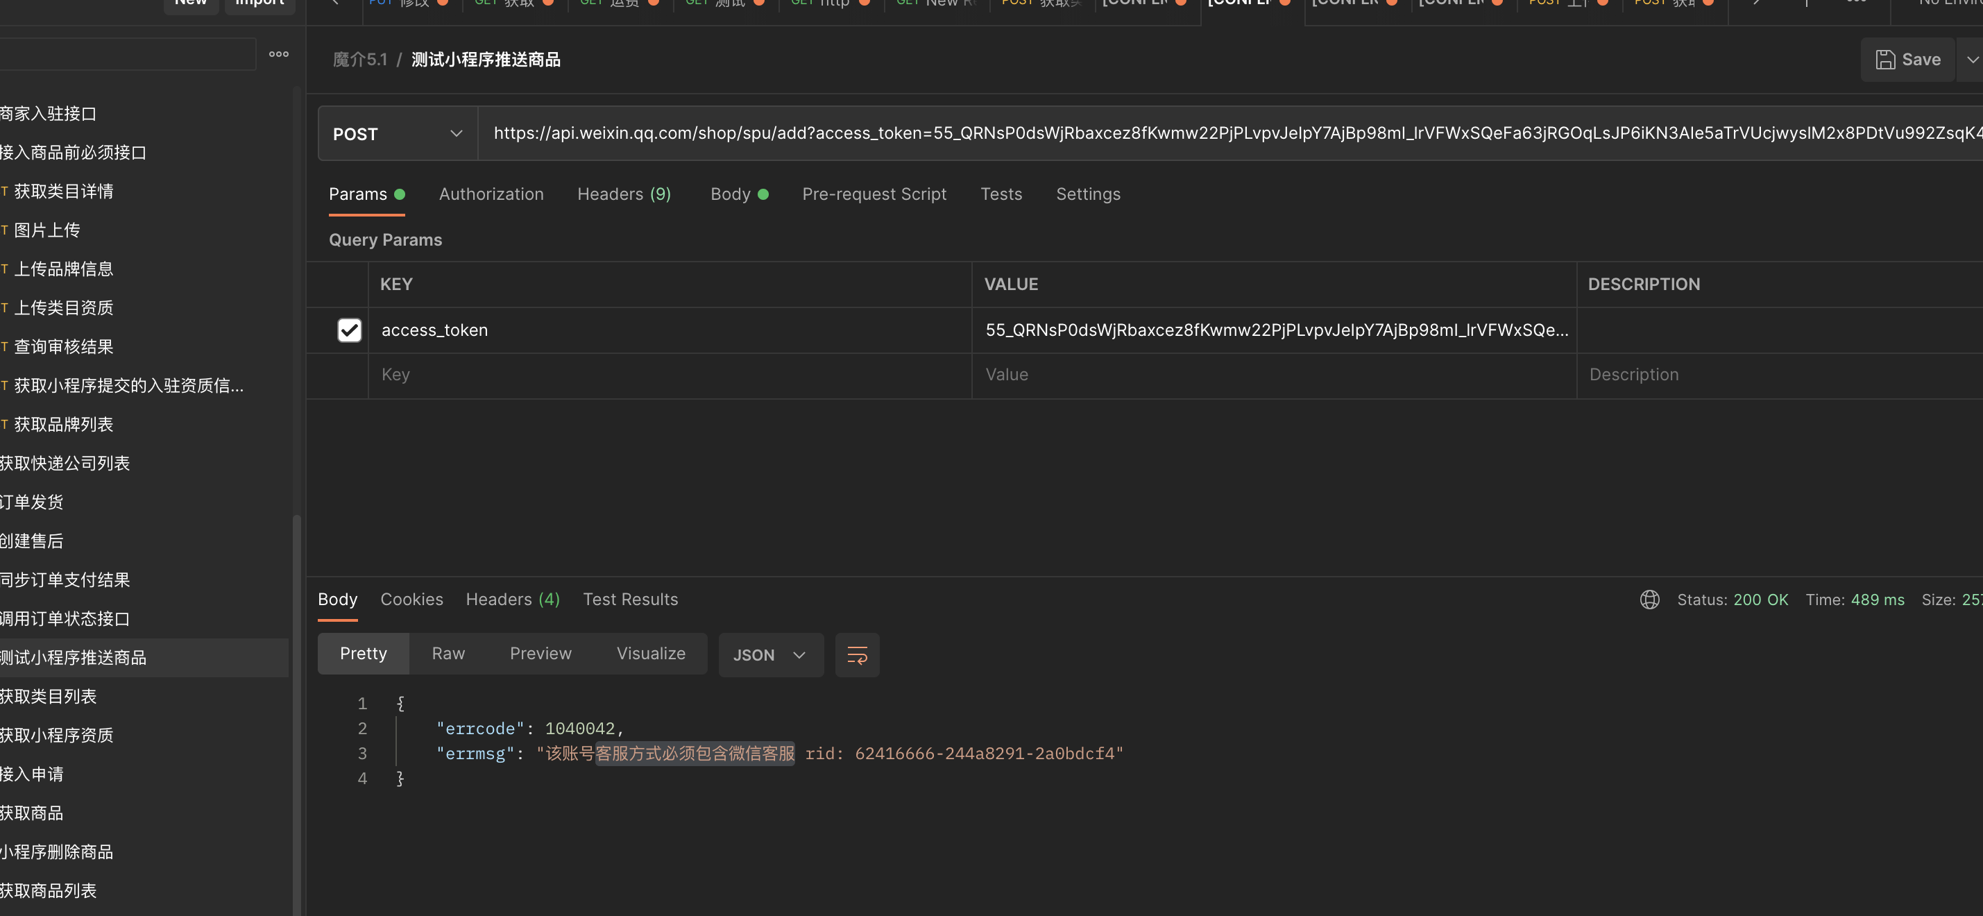Open the Pre-request Script tab

(874, 195)
